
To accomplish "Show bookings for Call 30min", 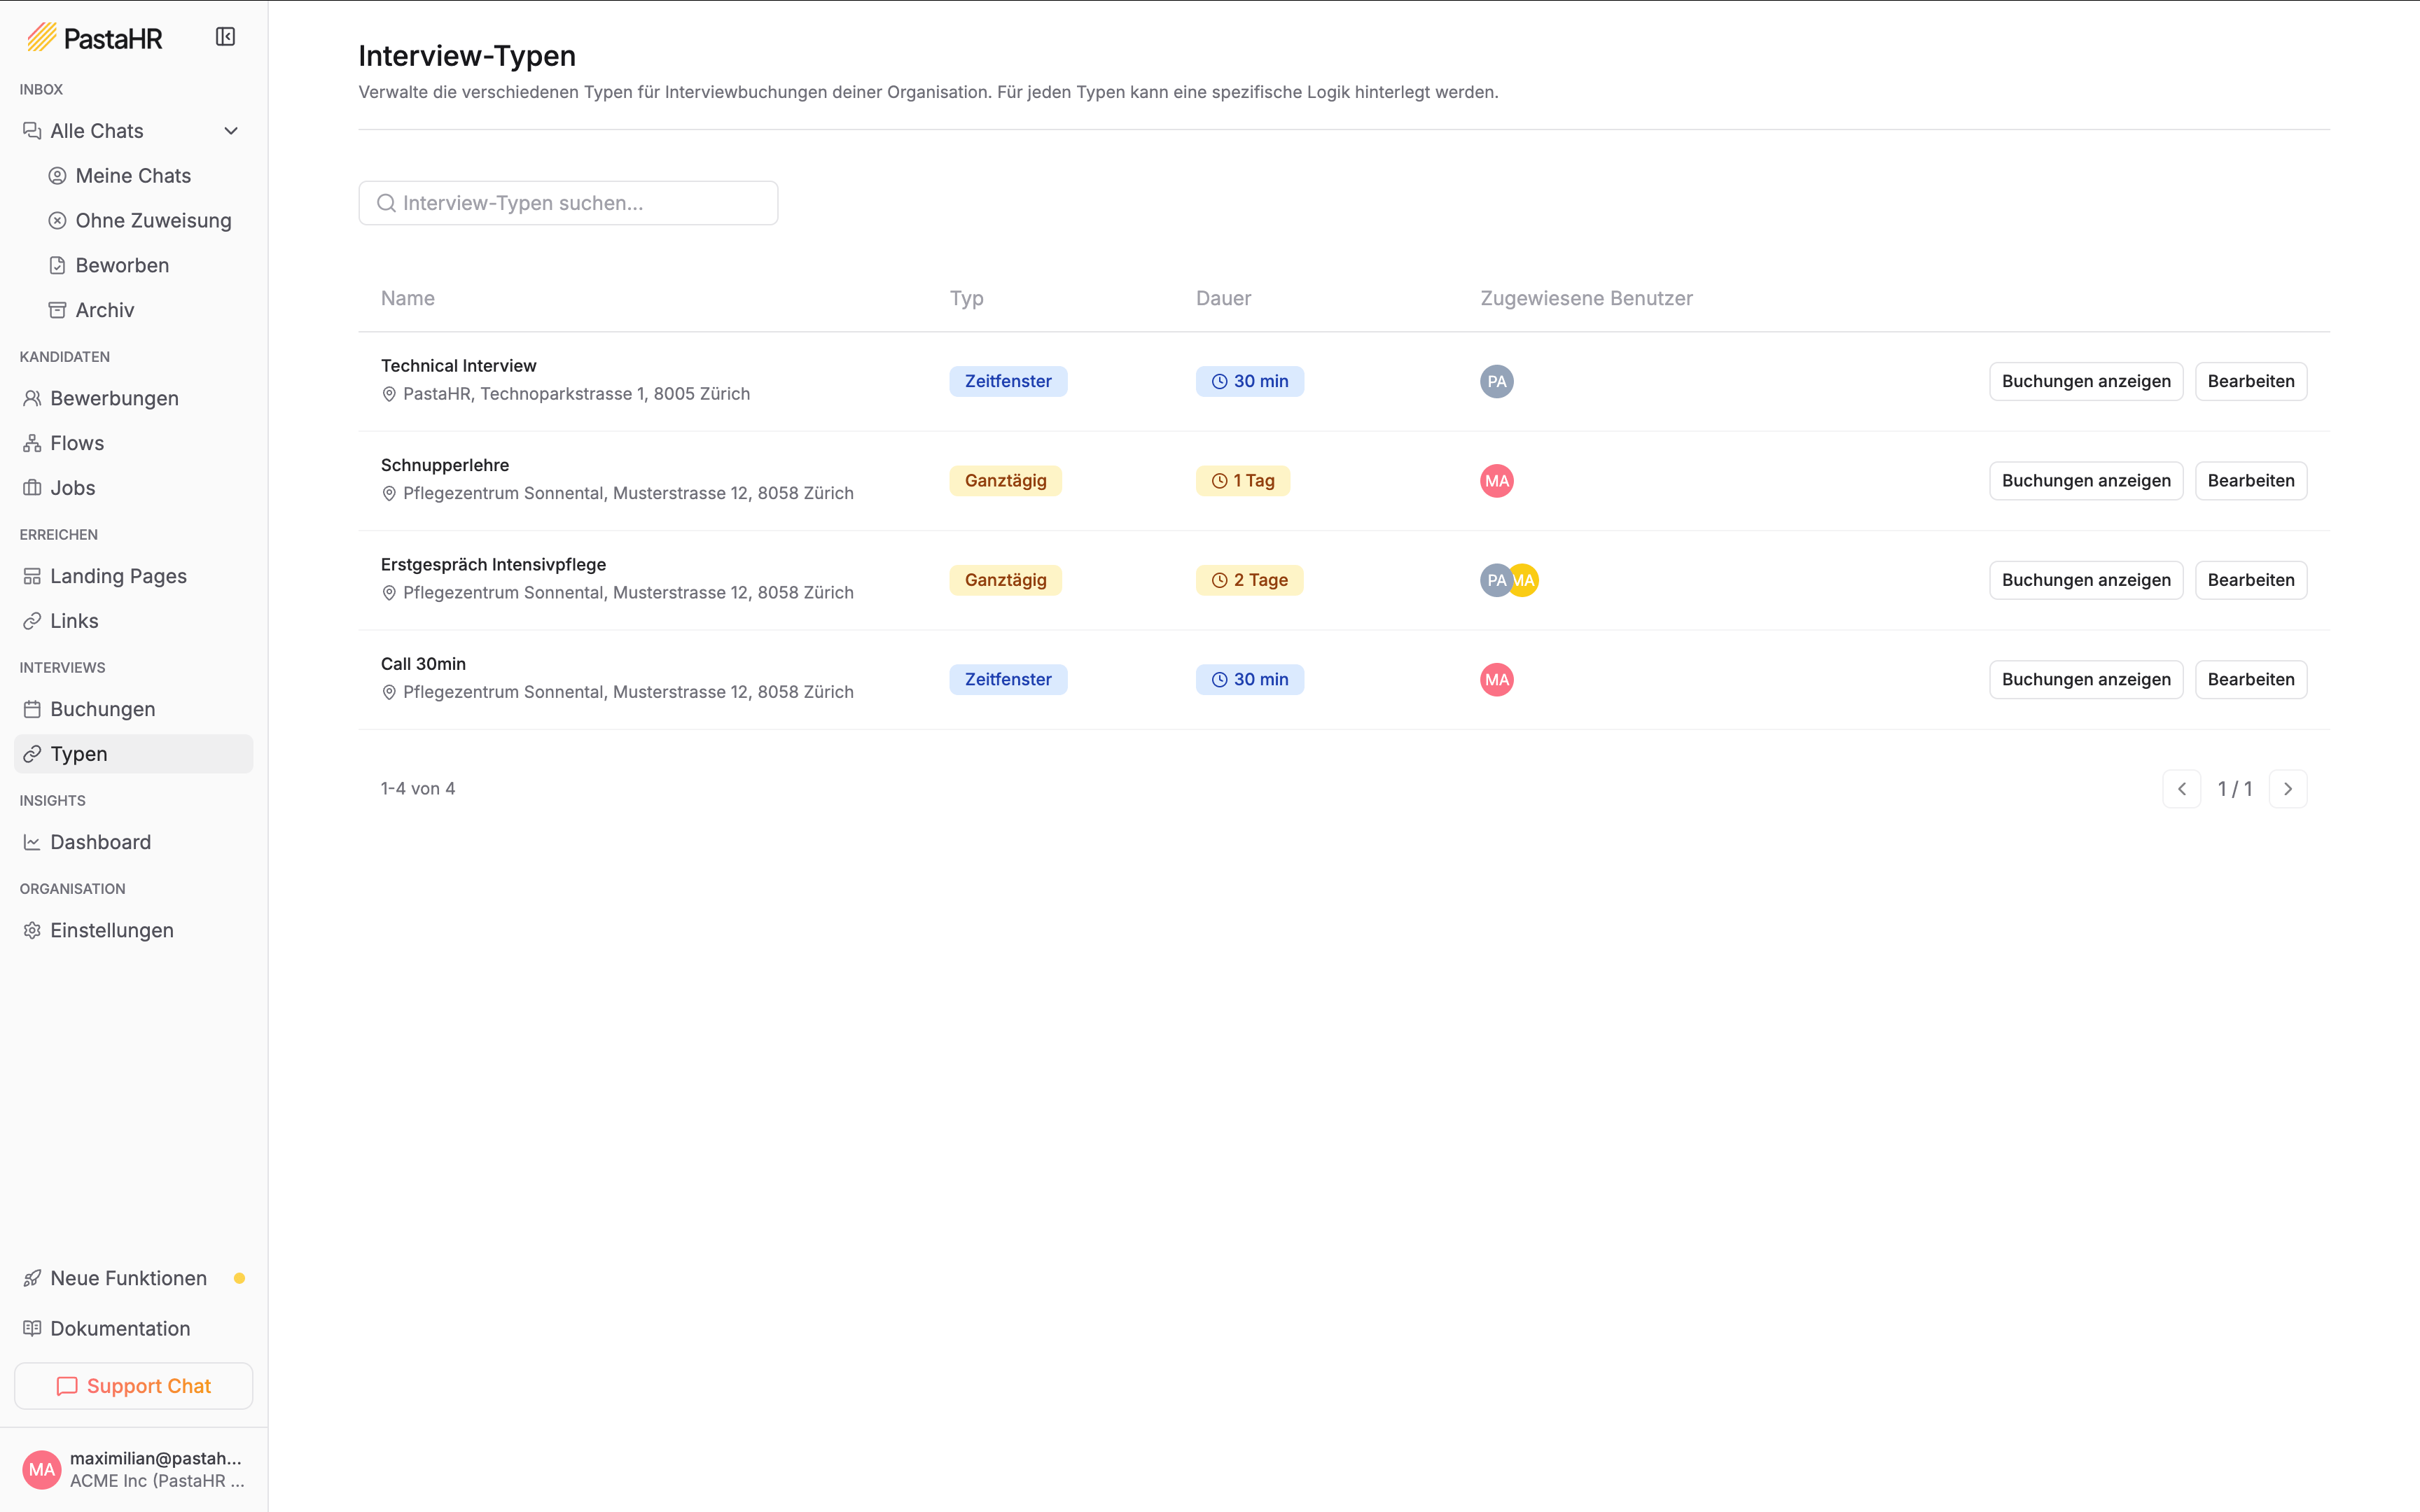I will coord(2086,680).
